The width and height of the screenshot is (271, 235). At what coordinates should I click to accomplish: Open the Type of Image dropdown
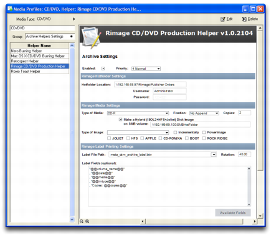(138, 133)
